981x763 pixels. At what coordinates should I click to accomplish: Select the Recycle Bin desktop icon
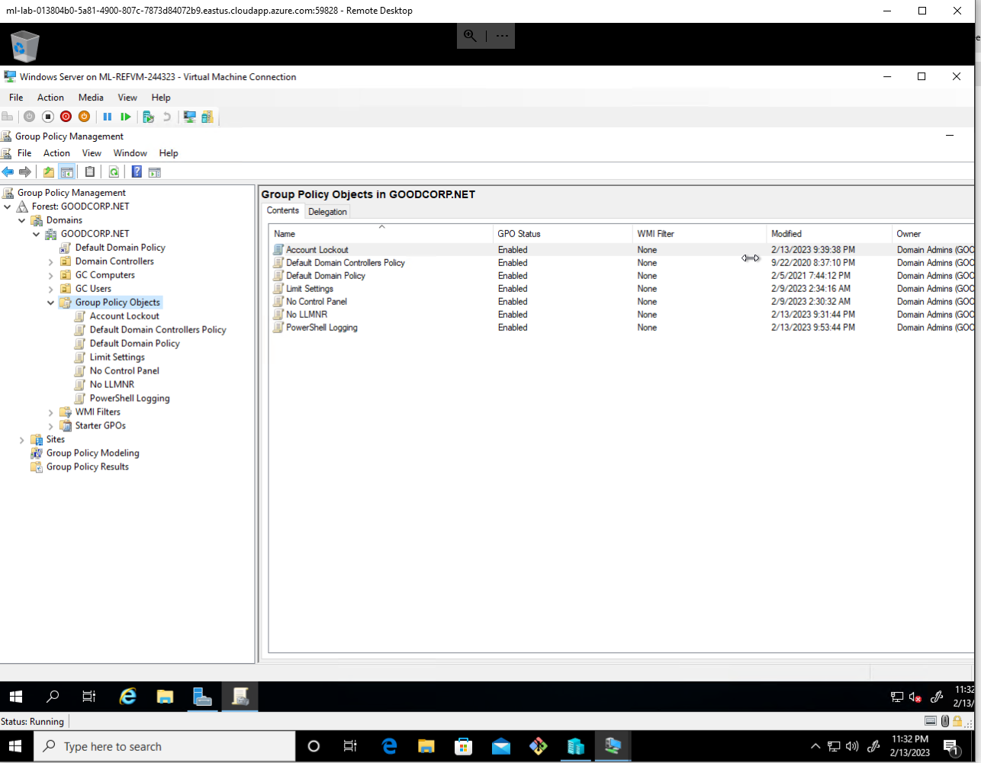(x=24, y=46)
